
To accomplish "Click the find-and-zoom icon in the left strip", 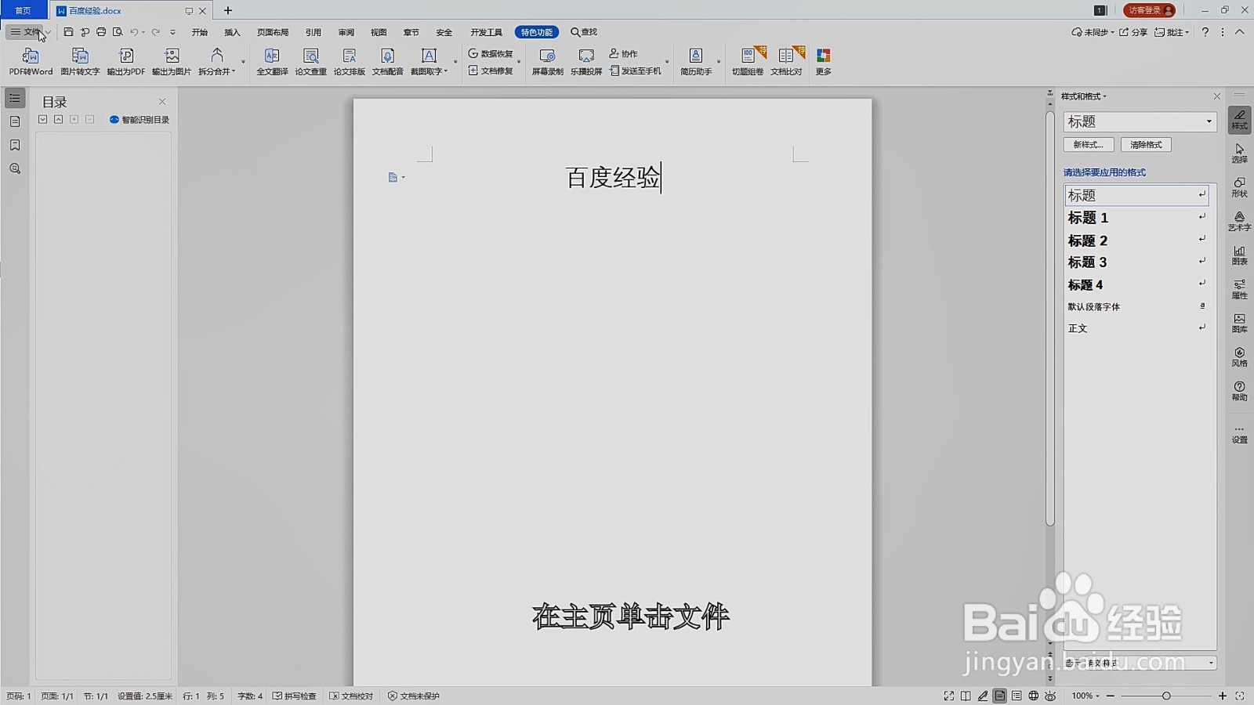I will (x=15, y=168).
